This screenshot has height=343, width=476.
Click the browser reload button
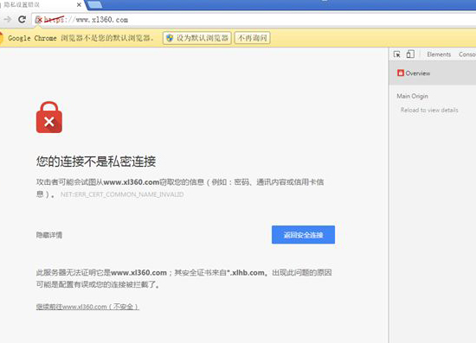coord(22,20)
